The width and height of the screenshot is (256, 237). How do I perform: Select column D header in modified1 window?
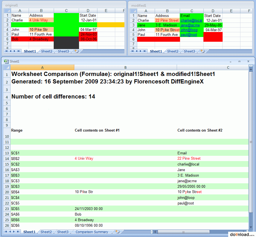213,11
